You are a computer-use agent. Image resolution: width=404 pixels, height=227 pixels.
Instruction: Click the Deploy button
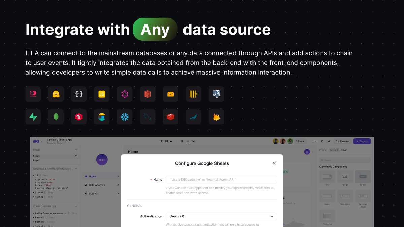[362, 141]
